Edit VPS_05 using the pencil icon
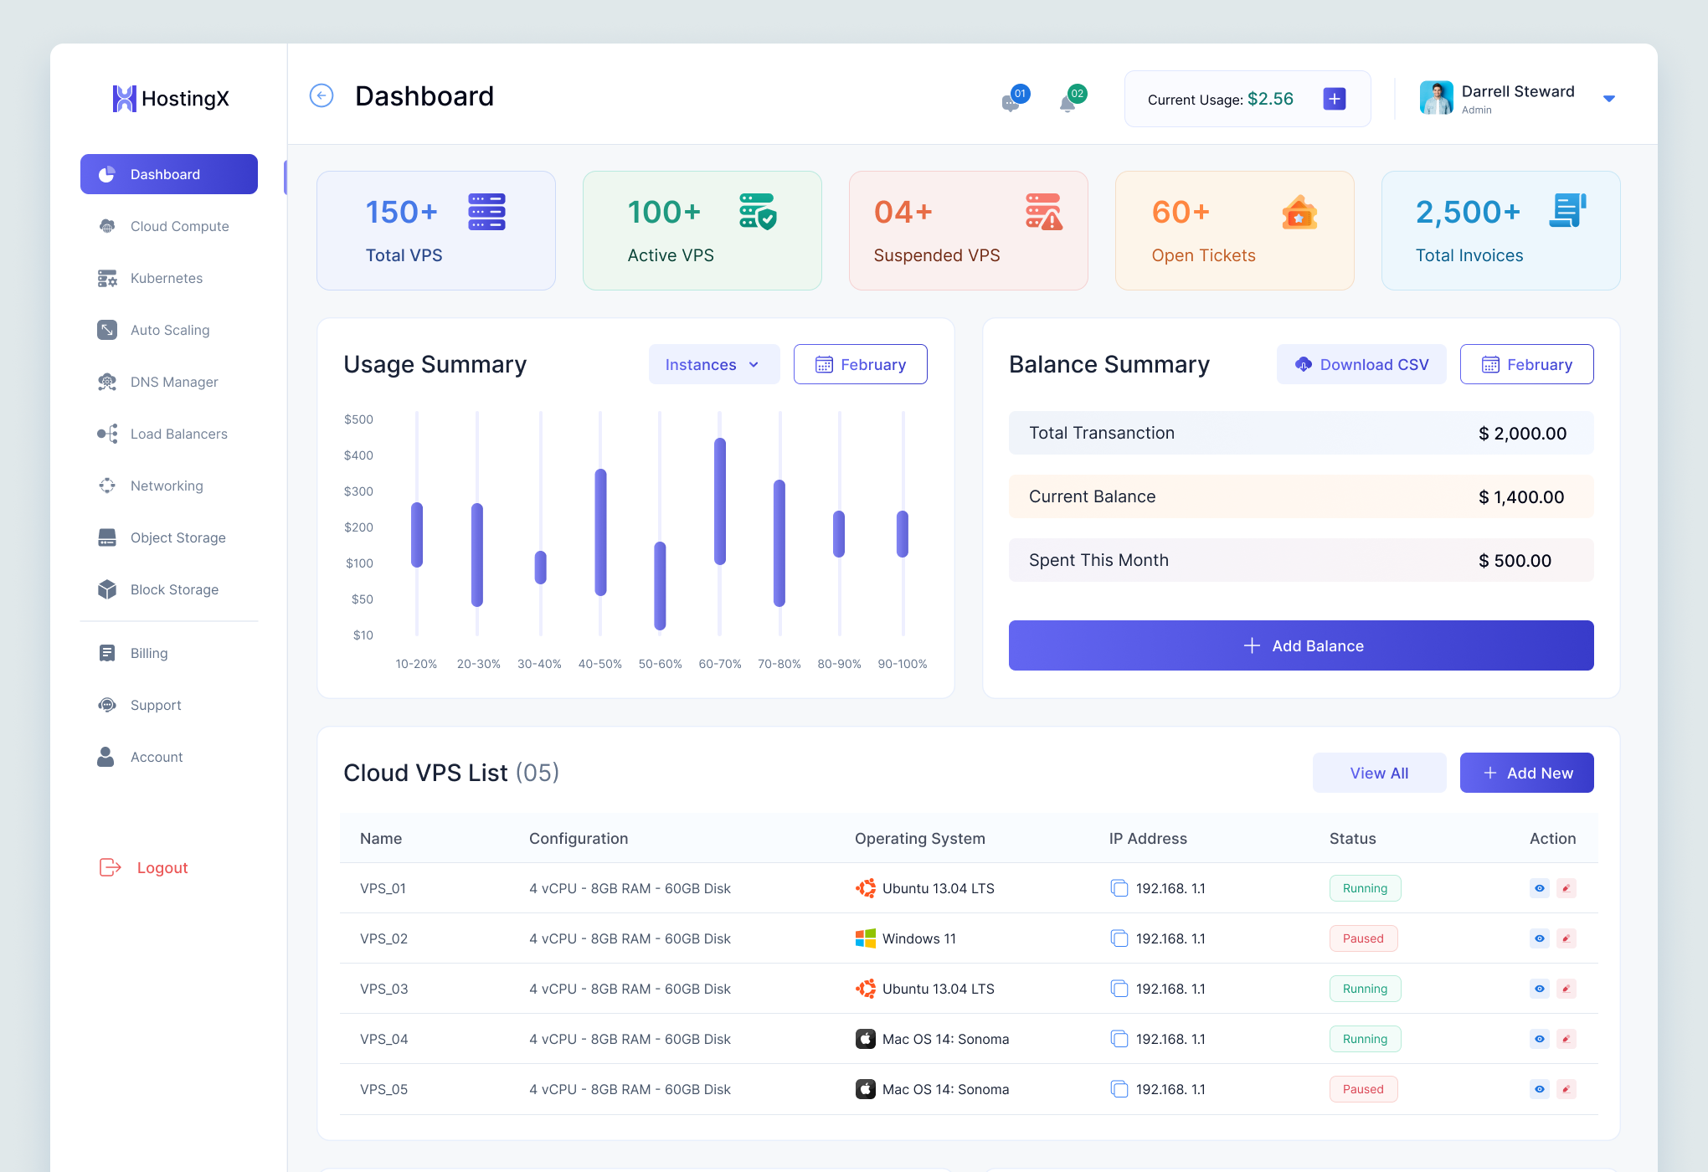 1567,1089
